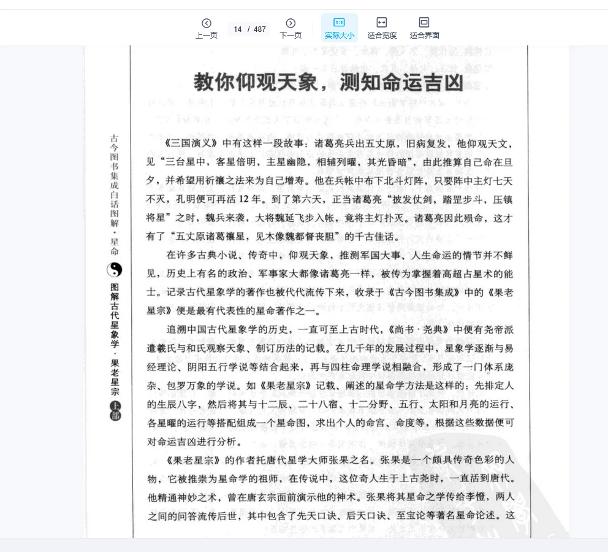This screenshot has height=552, width=608.
Task: Select the 上一页 toolbar item
Action: click(207, 29)
